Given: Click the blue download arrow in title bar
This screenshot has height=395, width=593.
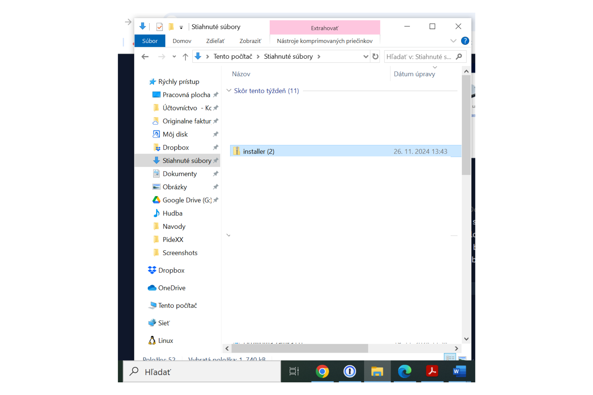Looking at the screenshot, I should click(142, 27).
